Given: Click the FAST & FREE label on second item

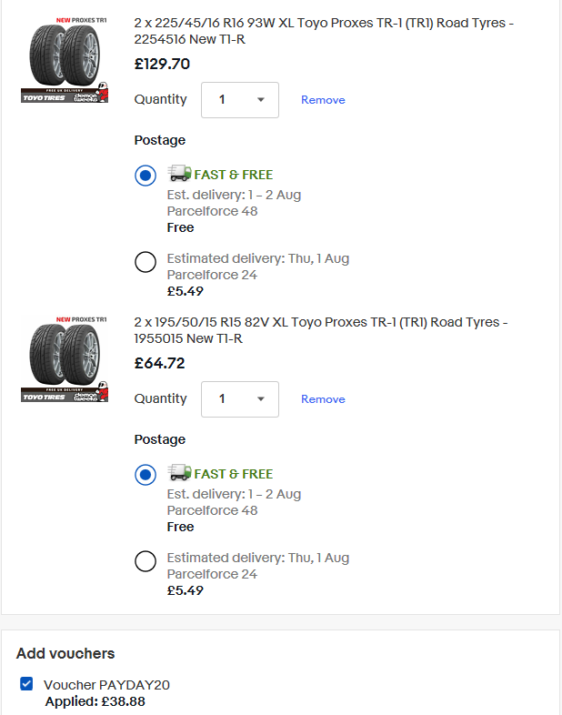Looking at the screenshot, I should [x=234, y=474].
